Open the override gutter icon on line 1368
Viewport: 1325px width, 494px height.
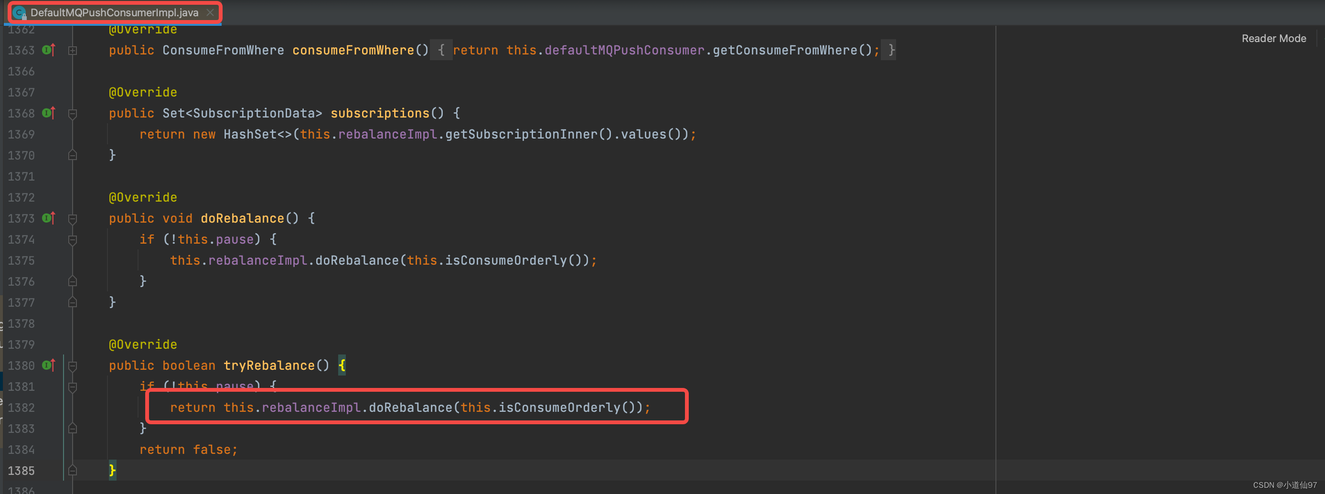pos(48,113)
